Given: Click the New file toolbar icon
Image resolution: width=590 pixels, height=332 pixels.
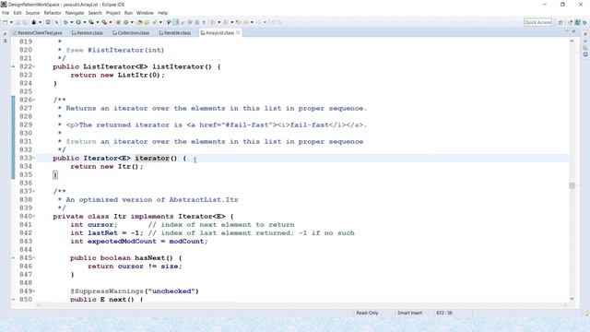Looking at the screenshot, I should tap(6, 22).
